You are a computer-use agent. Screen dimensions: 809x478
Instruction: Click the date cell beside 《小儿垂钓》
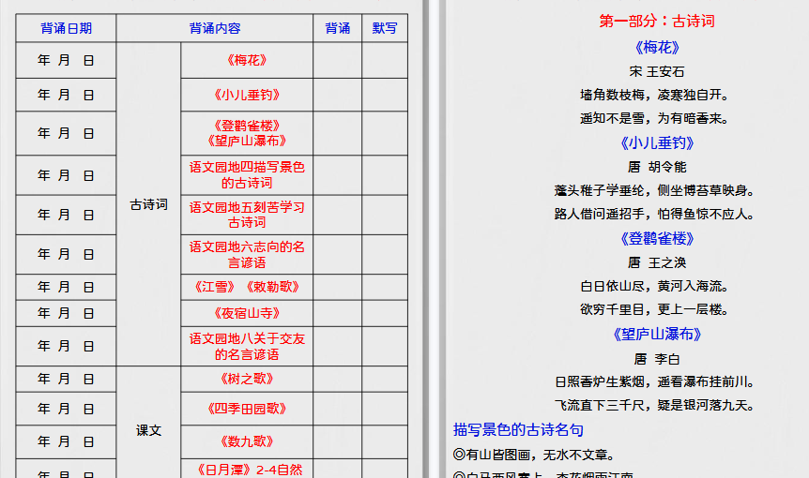(x=66, y=95)
